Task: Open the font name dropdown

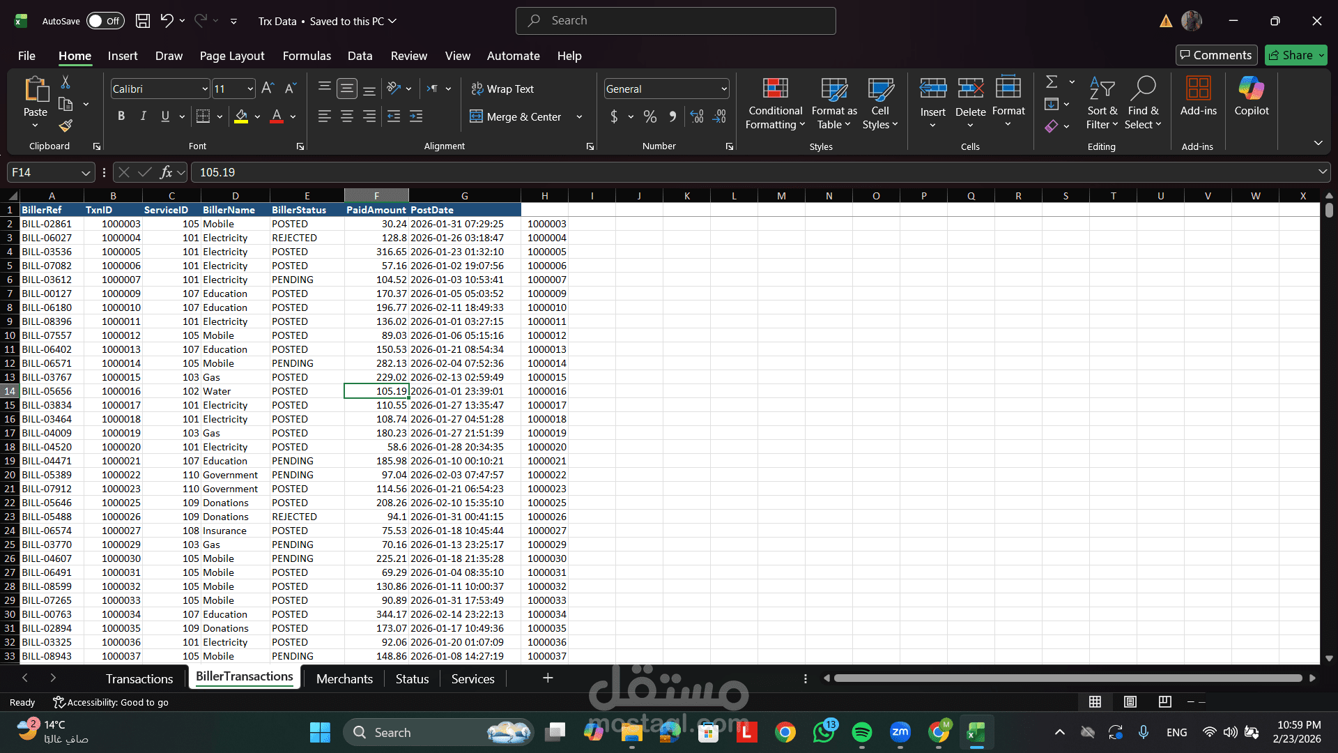Action: [205, 89]
